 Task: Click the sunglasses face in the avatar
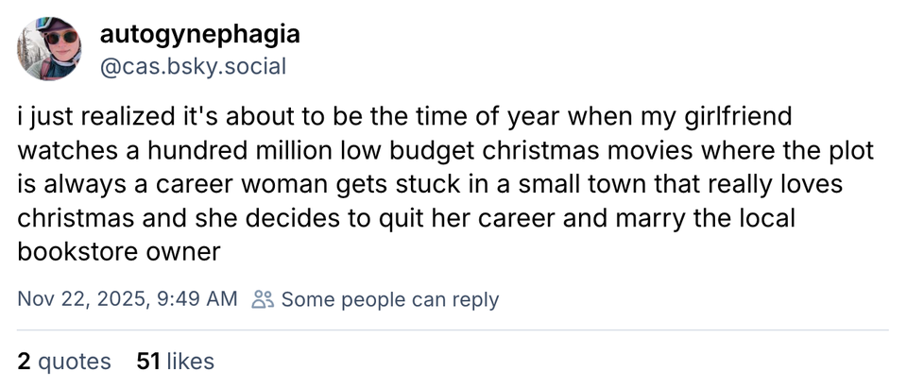coord(60,41)
